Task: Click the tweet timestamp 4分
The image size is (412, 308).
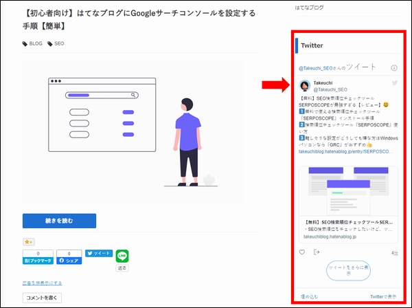Action: [395, 253]
